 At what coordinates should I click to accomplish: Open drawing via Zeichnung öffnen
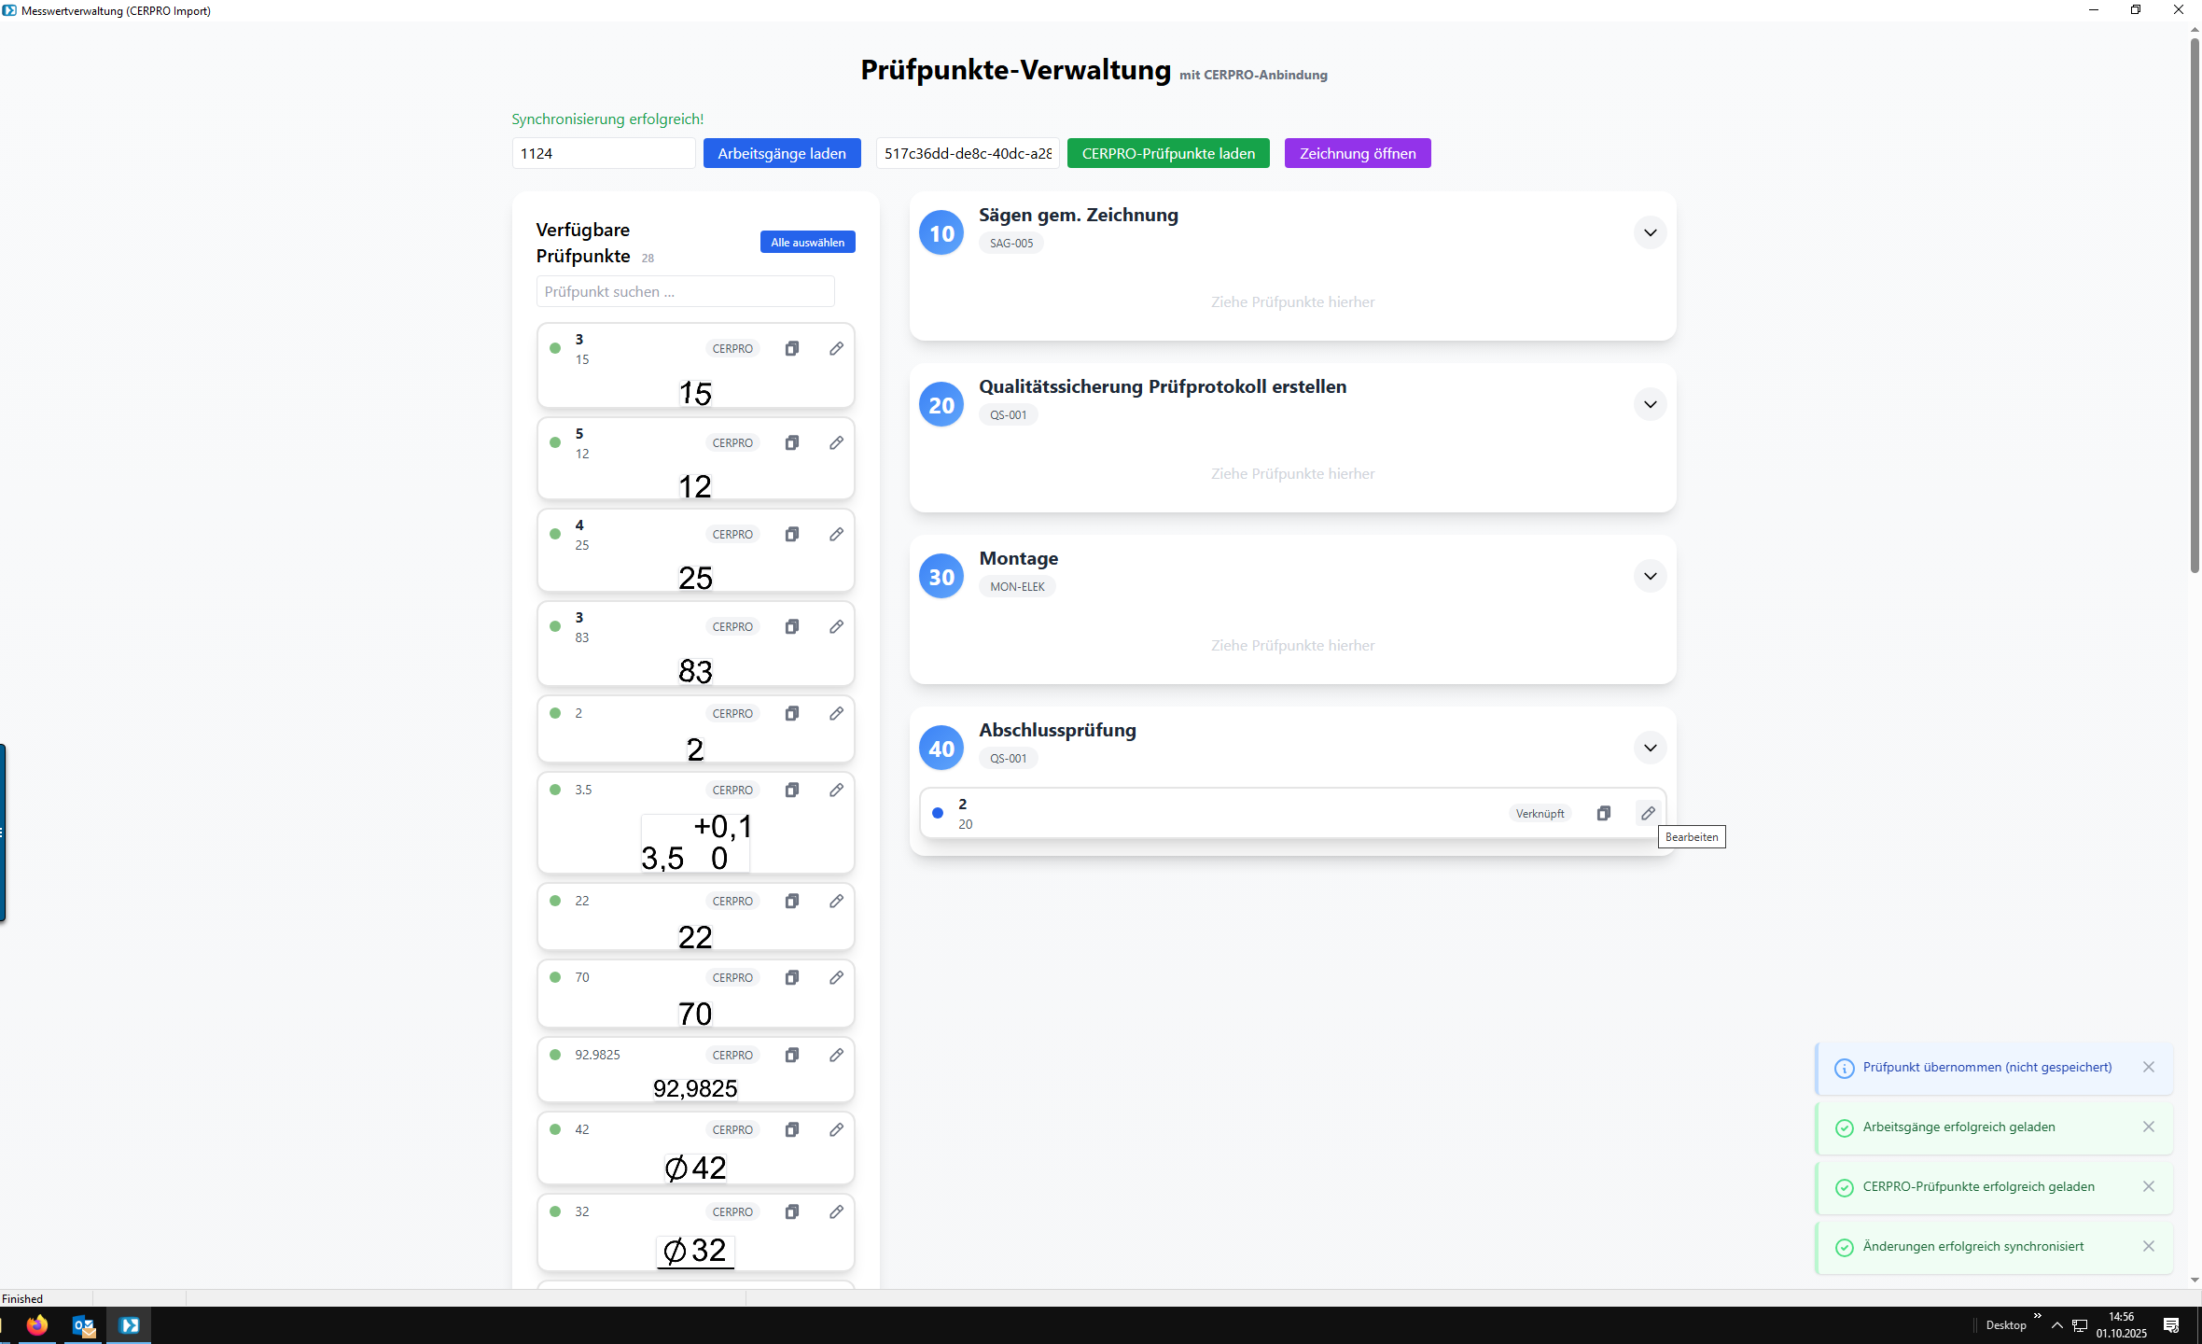[x=1357, y=153]
